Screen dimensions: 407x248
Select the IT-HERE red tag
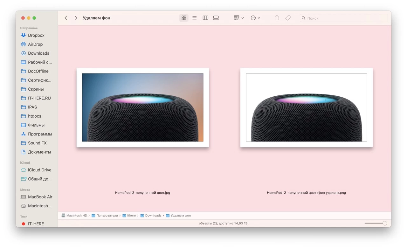[x=36, y=224]
